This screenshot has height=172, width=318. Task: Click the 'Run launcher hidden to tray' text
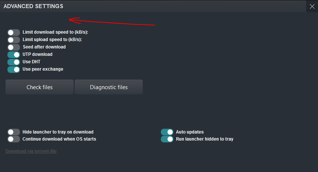point(204,139)
